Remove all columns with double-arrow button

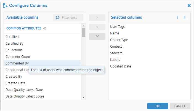point(97,36)
